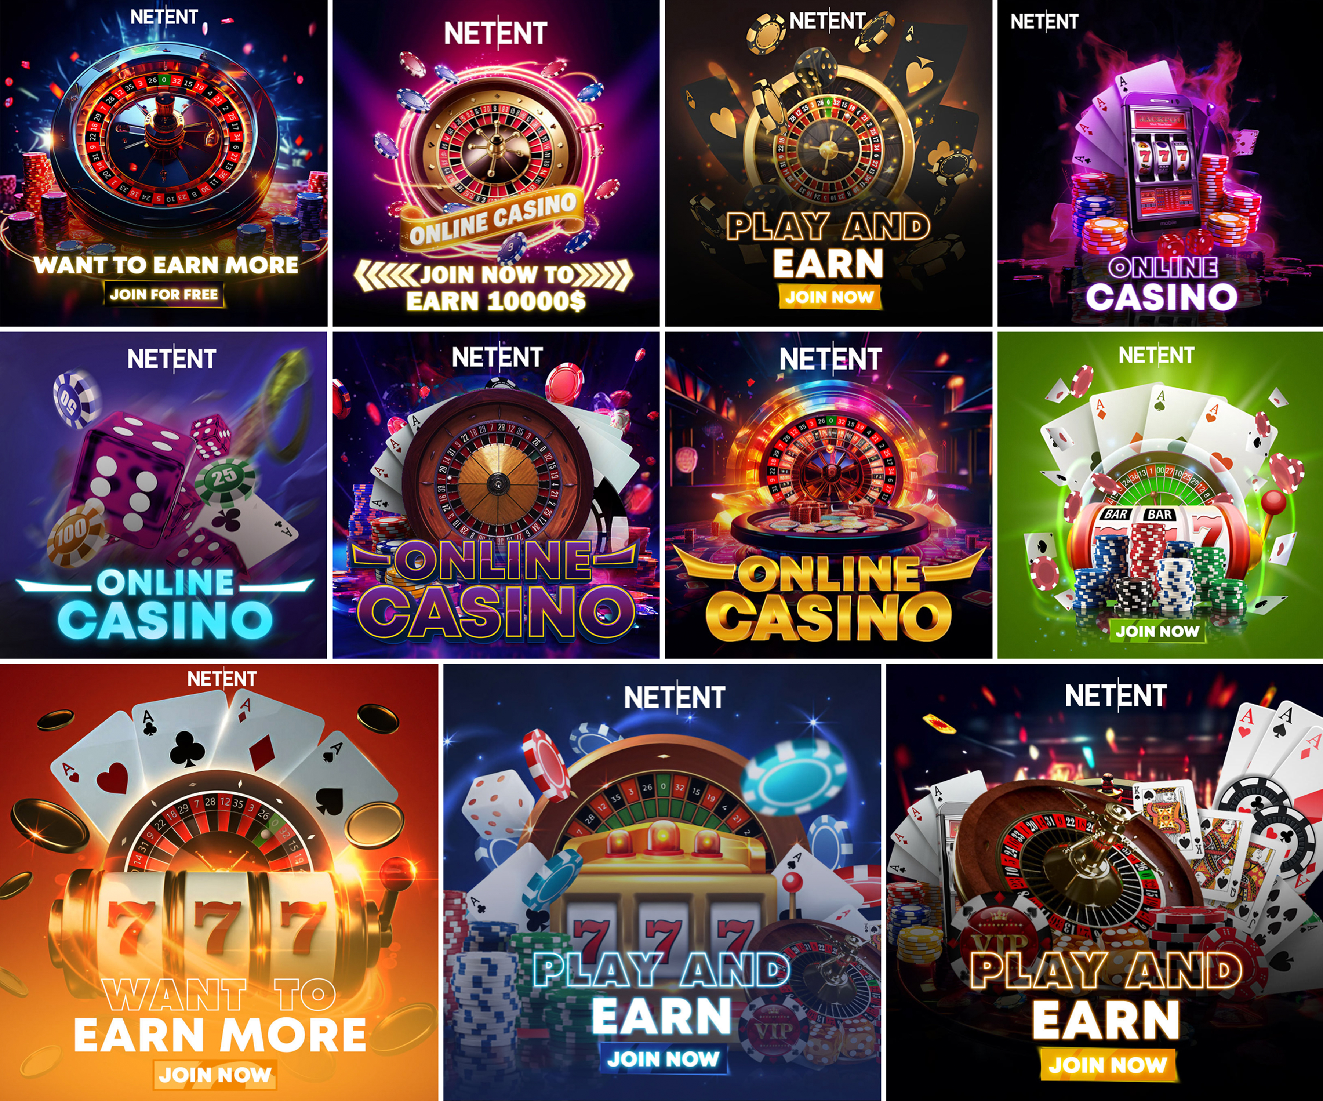Click the blue JOIN NOW button

click(663, 1059)
